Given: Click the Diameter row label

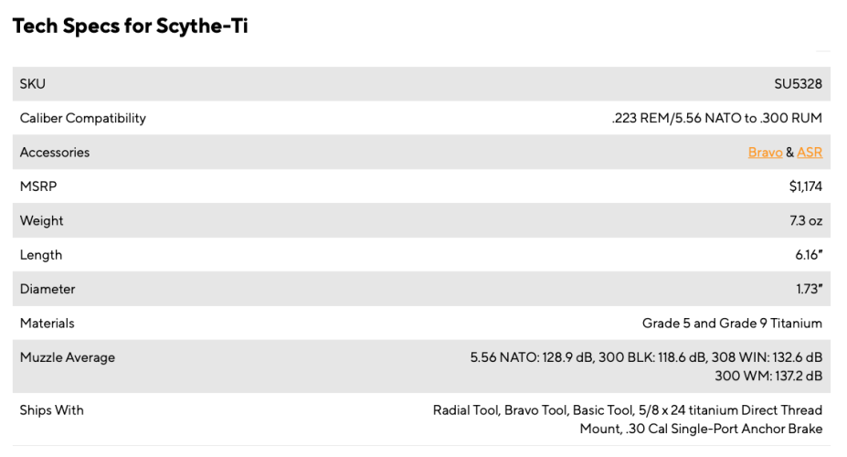Looking at the screenshot, I should pyautogui.click(x=48, y=289).
